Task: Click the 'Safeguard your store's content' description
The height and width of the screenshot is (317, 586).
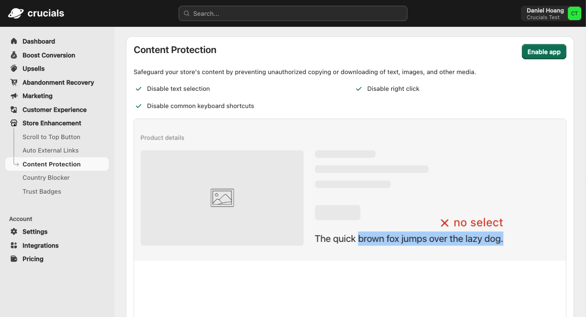Action: (304, 72)
